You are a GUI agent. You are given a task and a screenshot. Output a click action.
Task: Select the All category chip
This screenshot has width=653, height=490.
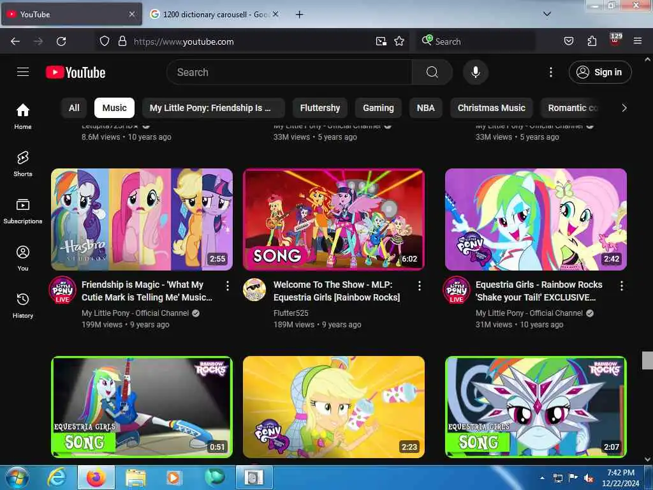[74, 108]
